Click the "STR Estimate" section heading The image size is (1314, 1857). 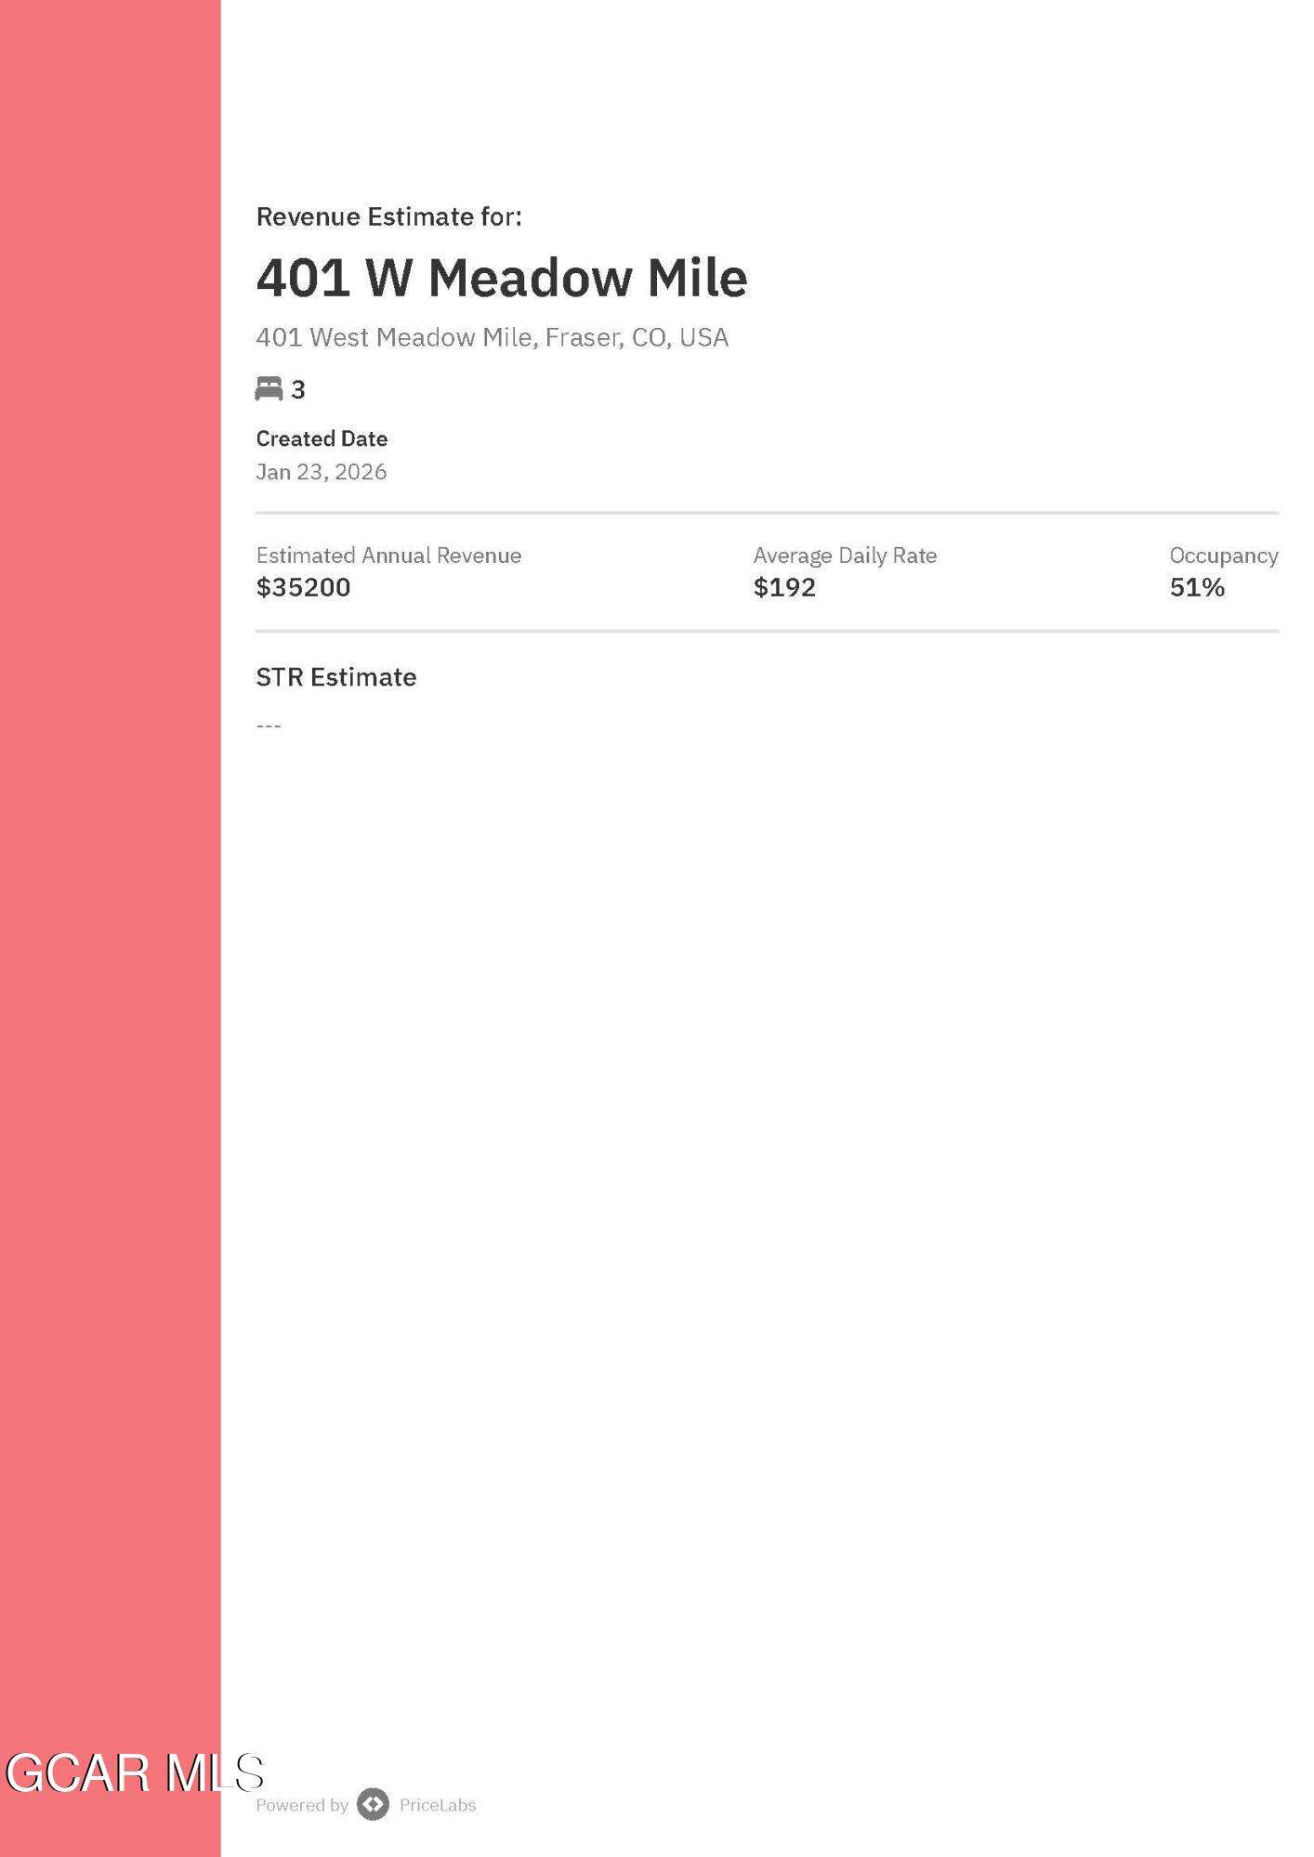[x=335, y=677]
